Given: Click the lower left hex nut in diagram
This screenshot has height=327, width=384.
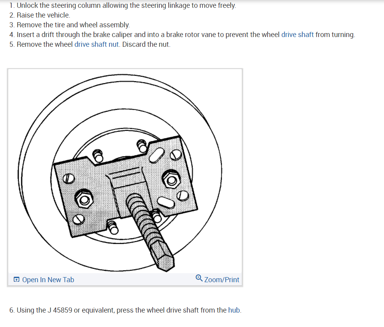Looking at the screenshot, I should tap(84, 200).
